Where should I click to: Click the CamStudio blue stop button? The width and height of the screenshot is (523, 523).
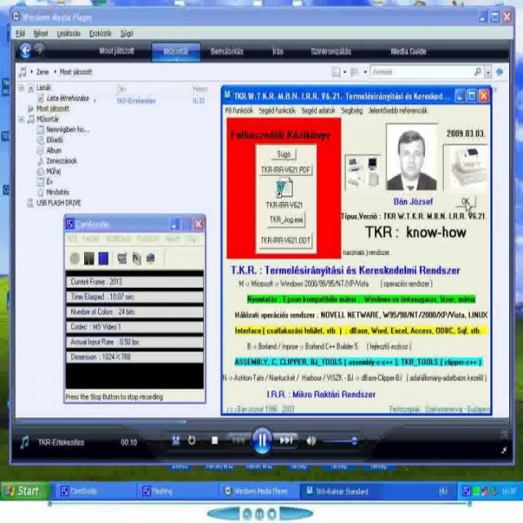104,258
